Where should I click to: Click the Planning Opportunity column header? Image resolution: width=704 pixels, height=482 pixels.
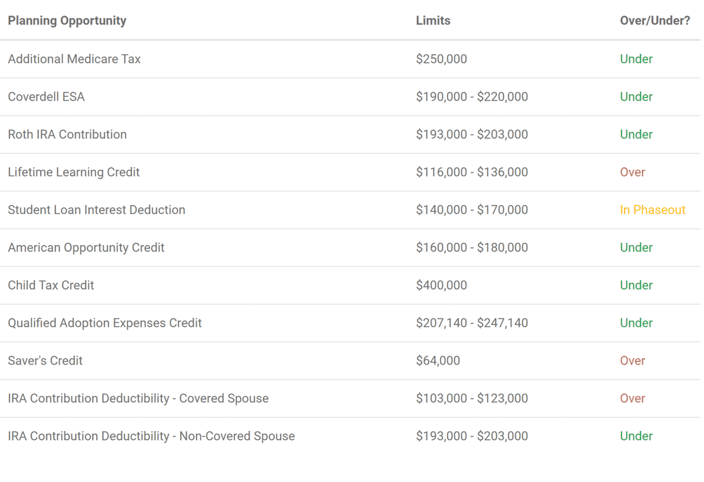click(x=67, y=20)
